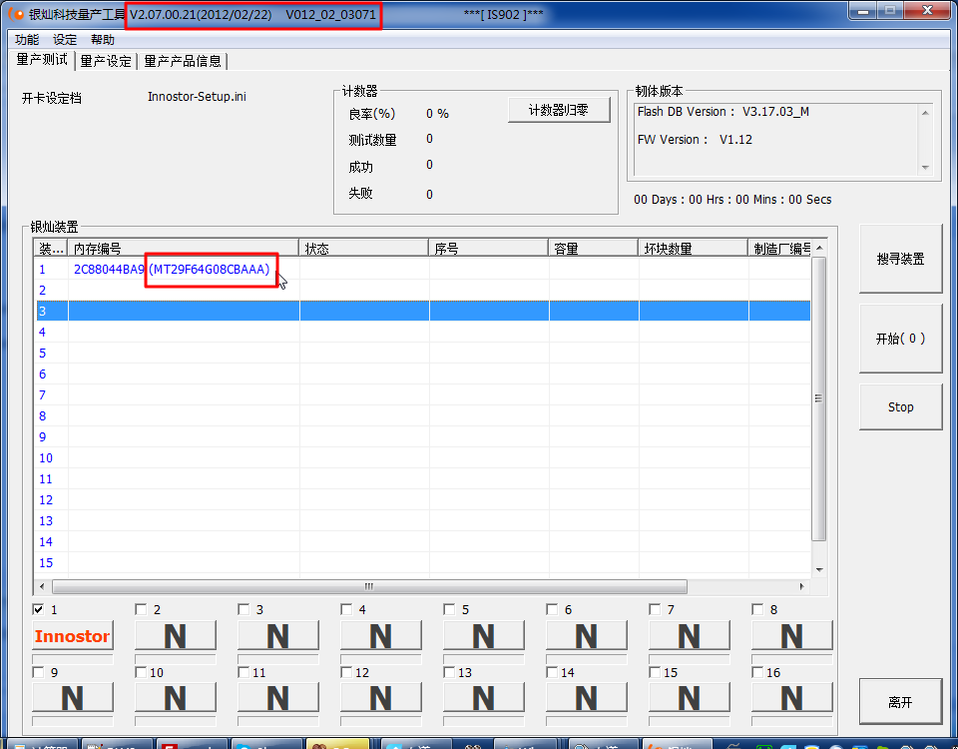Check port 2 checkbox

click(x=141, y=609)
